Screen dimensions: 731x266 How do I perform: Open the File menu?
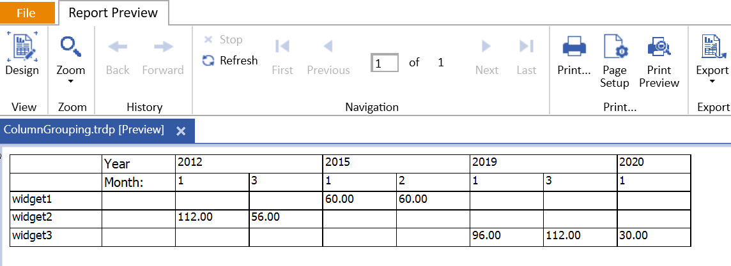pyautogui.click(x=26, y=13)
